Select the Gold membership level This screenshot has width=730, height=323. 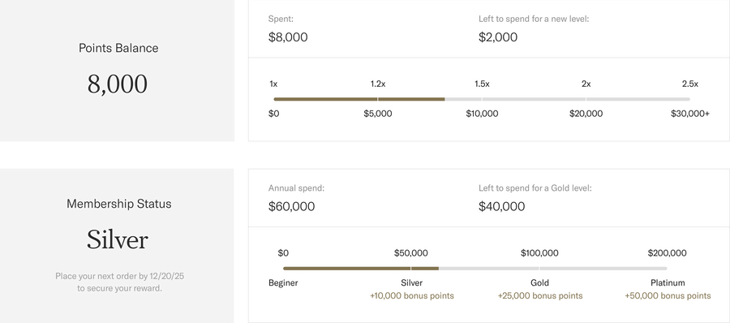(x=539, y=283)
